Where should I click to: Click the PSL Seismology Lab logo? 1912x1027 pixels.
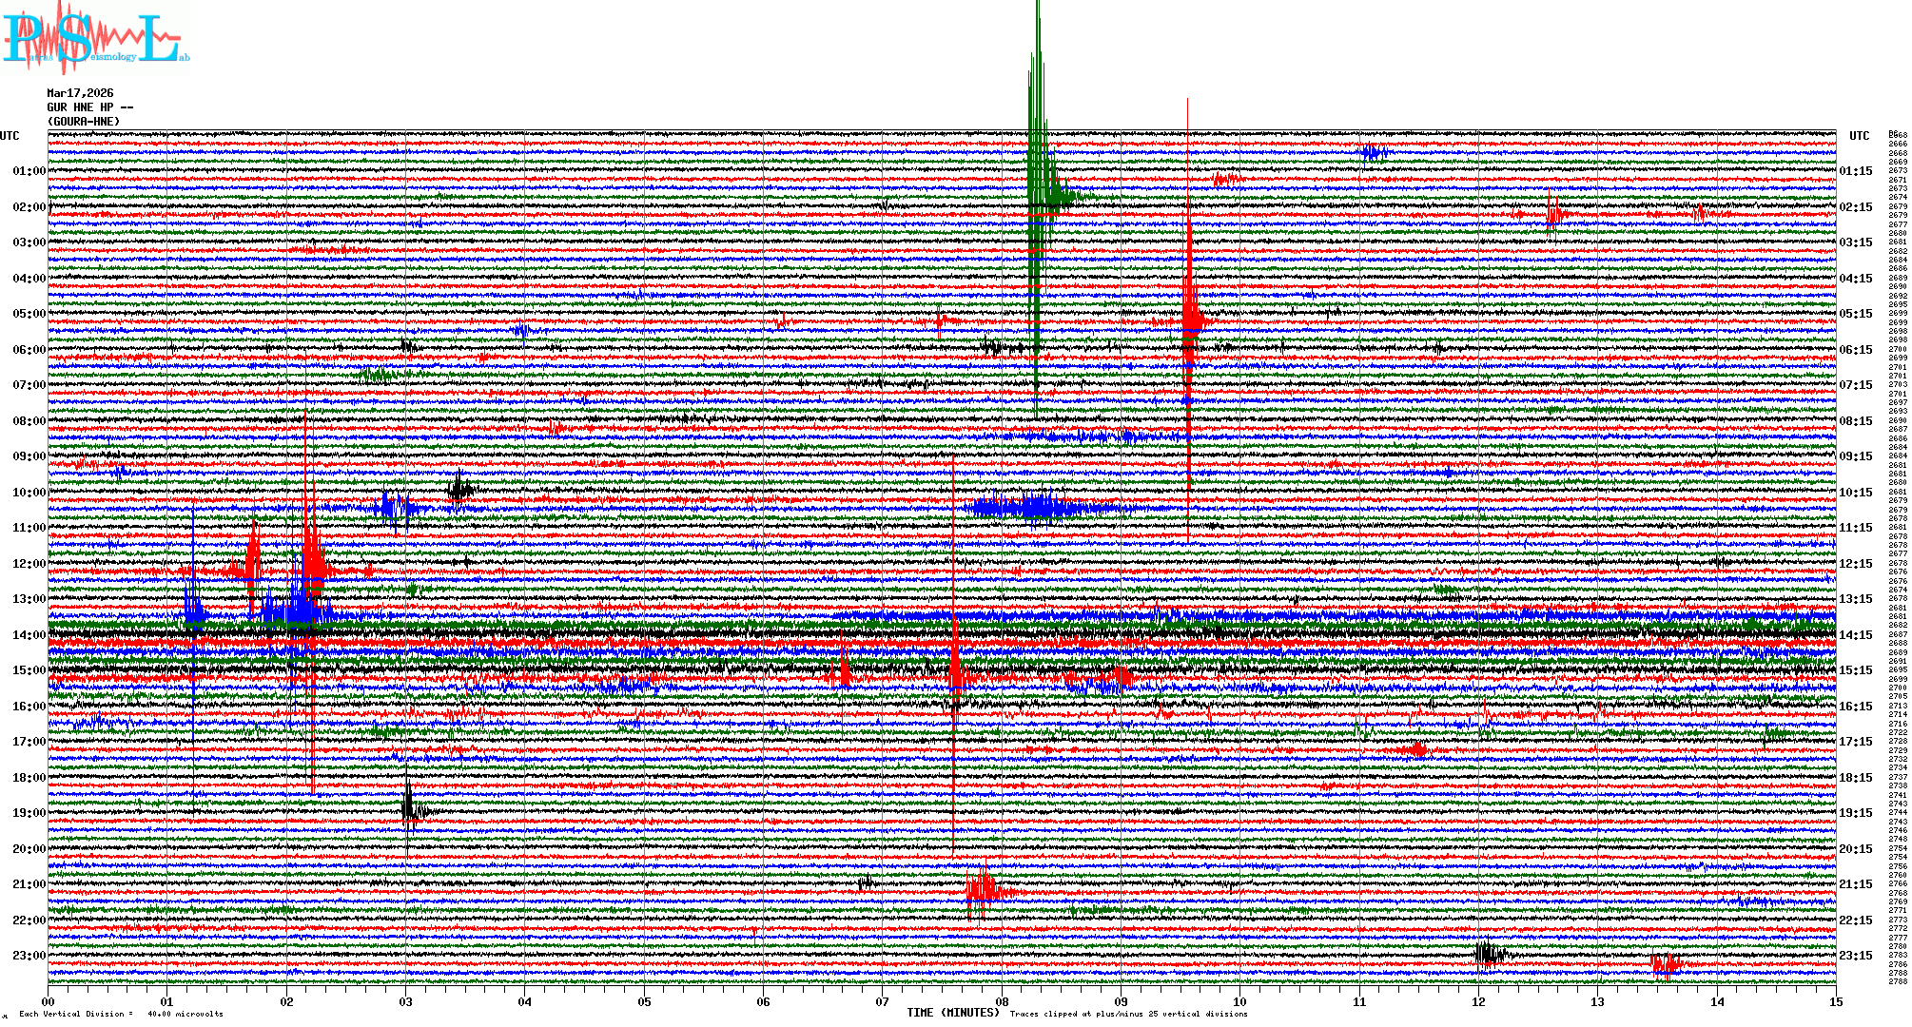point(95,38)
